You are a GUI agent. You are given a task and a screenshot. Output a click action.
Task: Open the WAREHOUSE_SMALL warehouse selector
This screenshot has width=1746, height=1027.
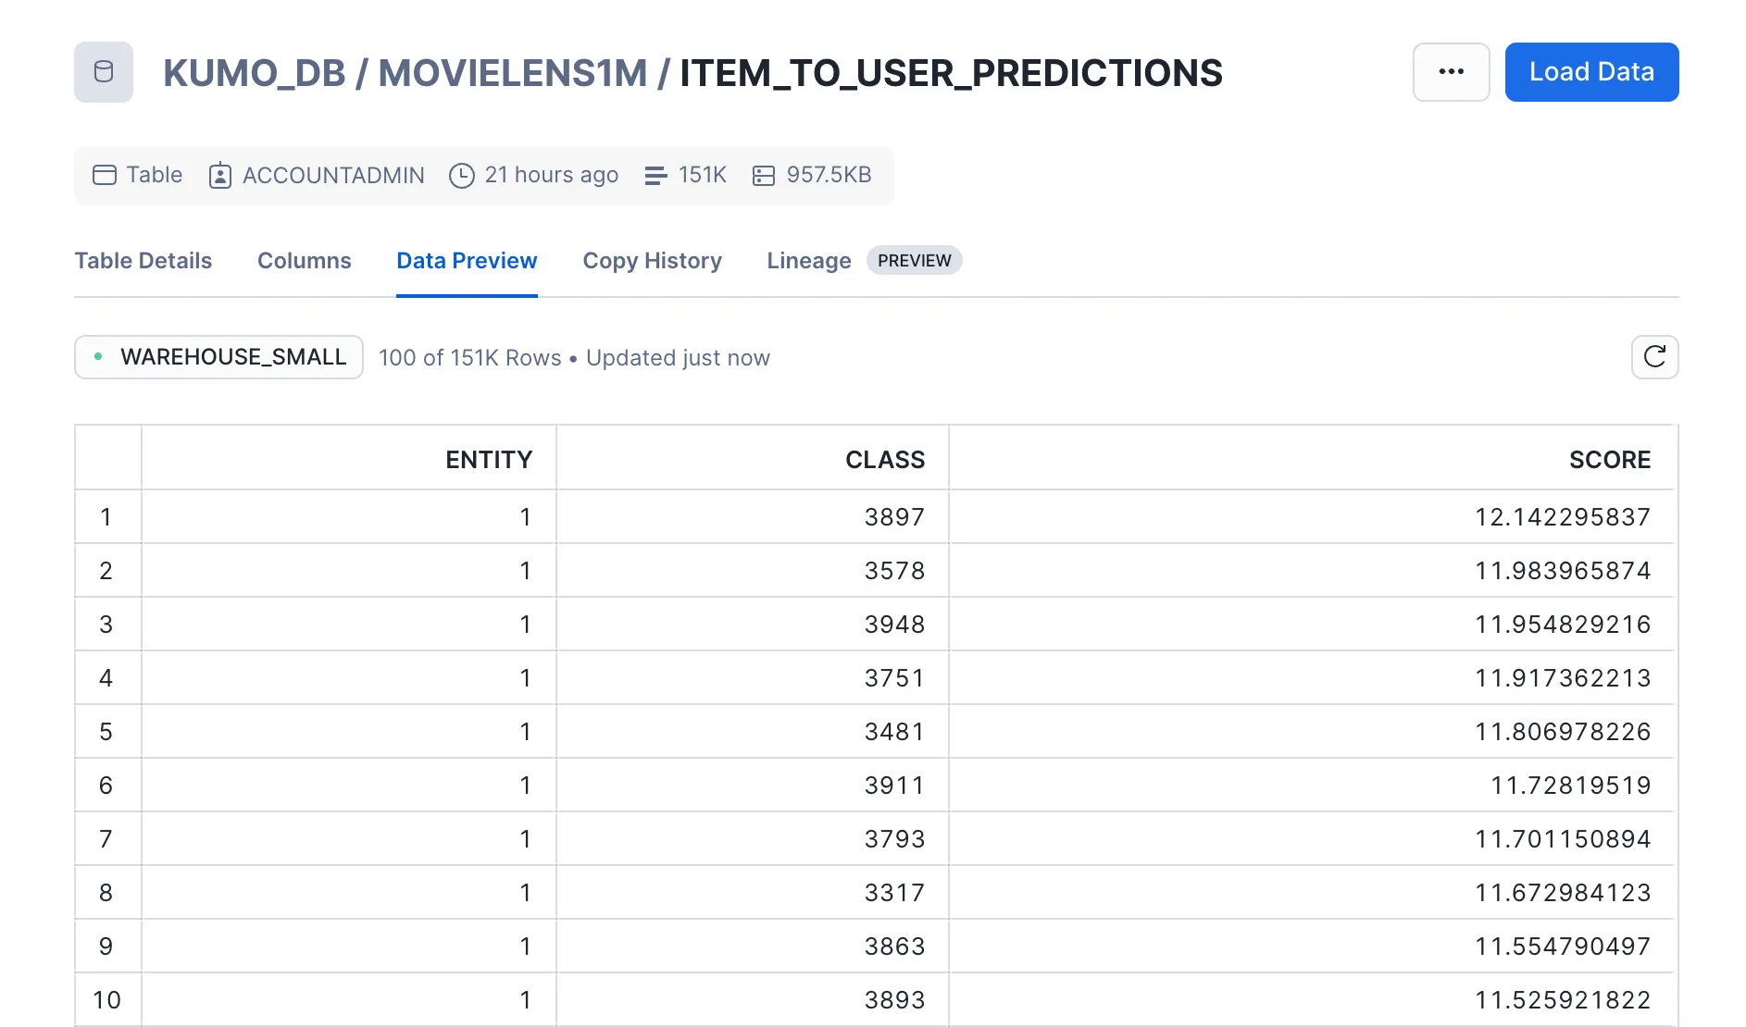218,357
